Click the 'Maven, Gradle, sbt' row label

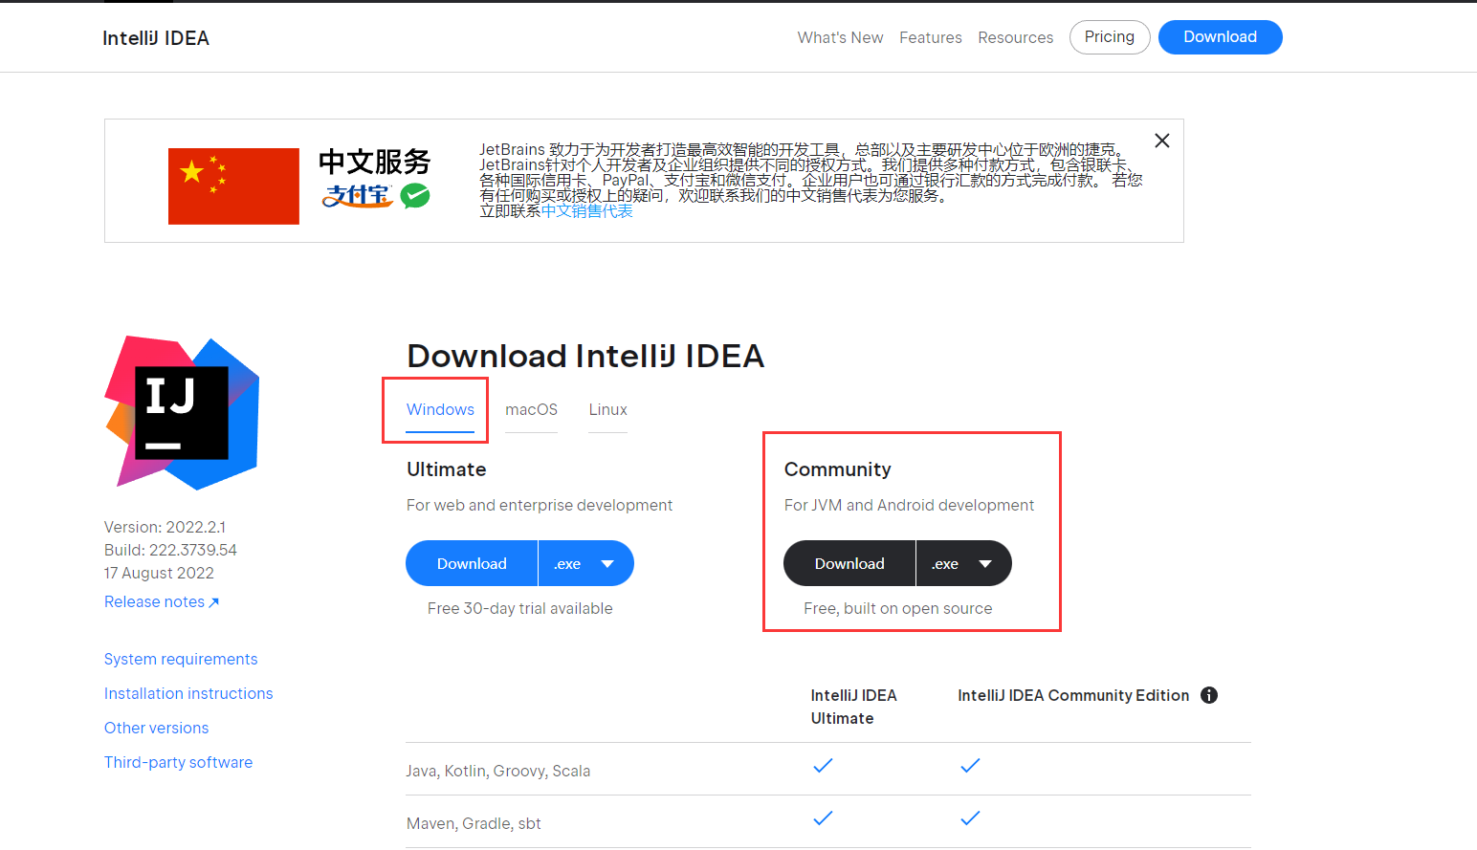pyautogui.click(x=474, y=823)
